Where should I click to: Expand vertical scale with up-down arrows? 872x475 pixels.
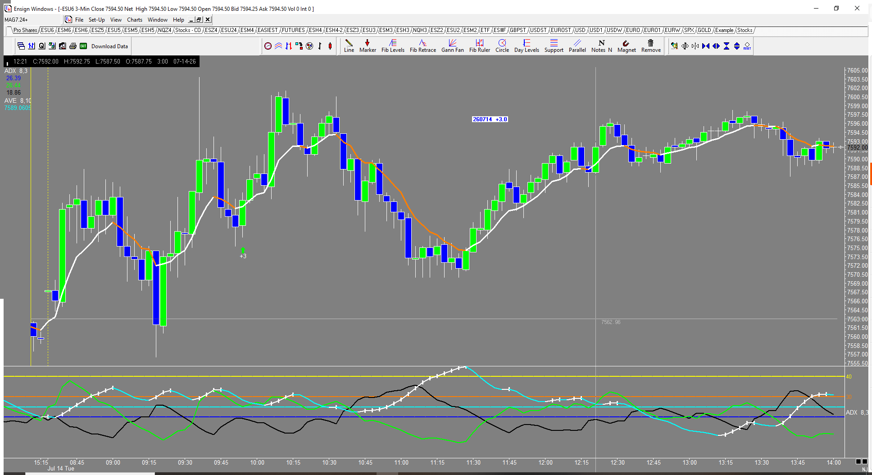click(x=737, y=46)
